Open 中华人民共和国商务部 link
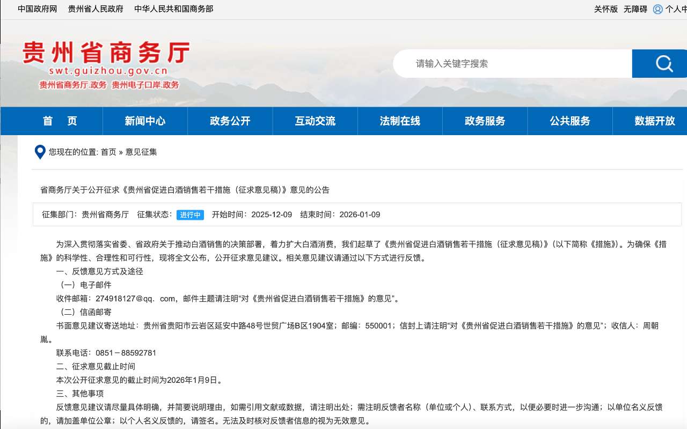 tap(173, 9)
